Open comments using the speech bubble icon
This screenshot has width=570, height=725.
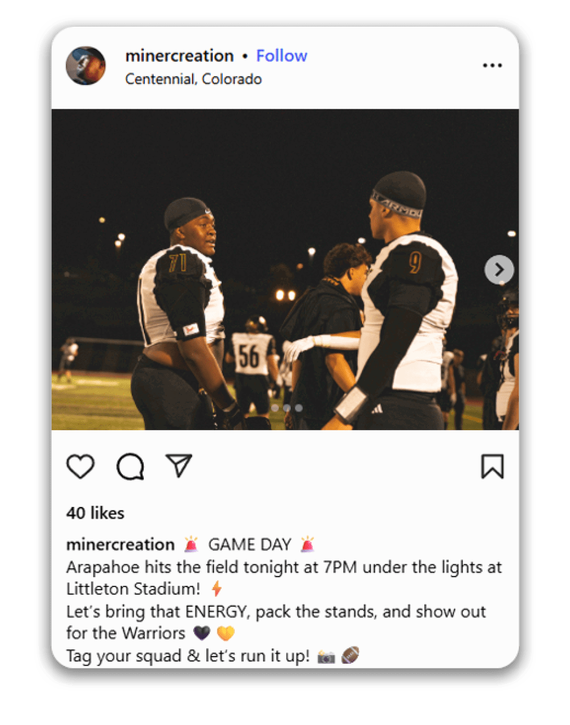pos(130,467)
